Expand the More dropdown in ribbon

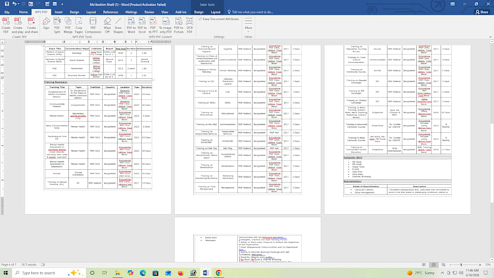point(248,25)
